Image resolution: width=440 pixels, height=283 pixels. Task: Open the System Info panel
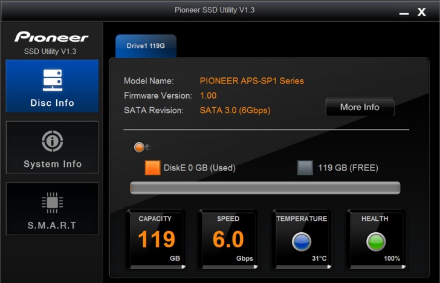point(52,147)
